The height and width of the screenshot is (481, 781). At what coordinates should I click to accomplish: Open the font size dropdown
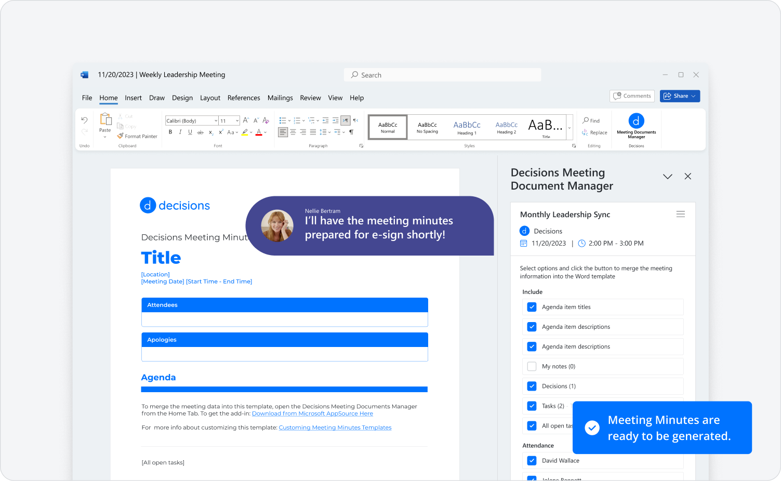(237, 121)
